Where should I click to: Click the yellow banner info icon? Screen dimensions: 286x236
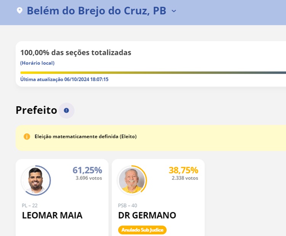(27, 136)
